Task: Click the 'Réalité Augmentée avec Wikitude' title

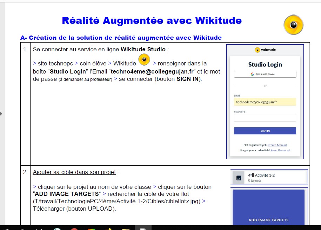Action: (152, 20)
